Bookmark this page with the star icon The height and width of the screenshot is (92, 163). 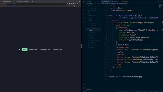65,4
